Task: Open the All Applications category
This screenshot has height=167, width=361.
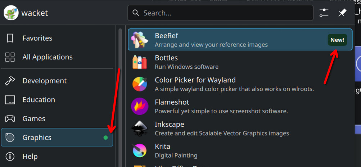Action: (47, 57)
